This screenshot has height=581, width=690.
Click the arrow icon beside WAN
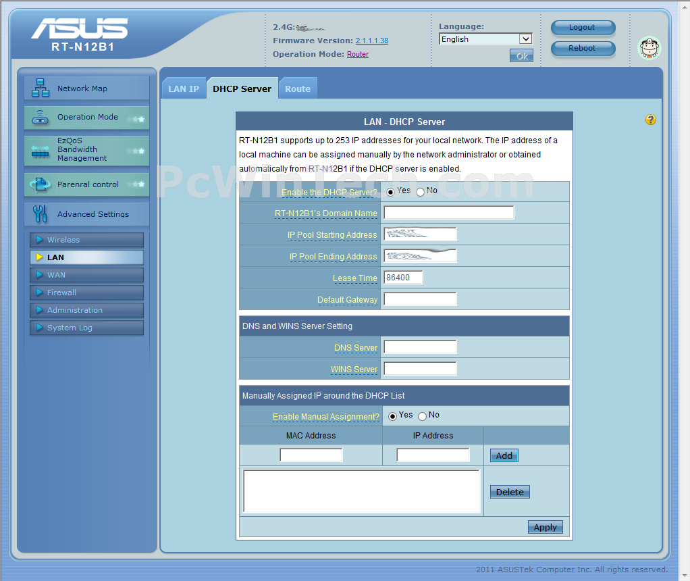point(39,275)
